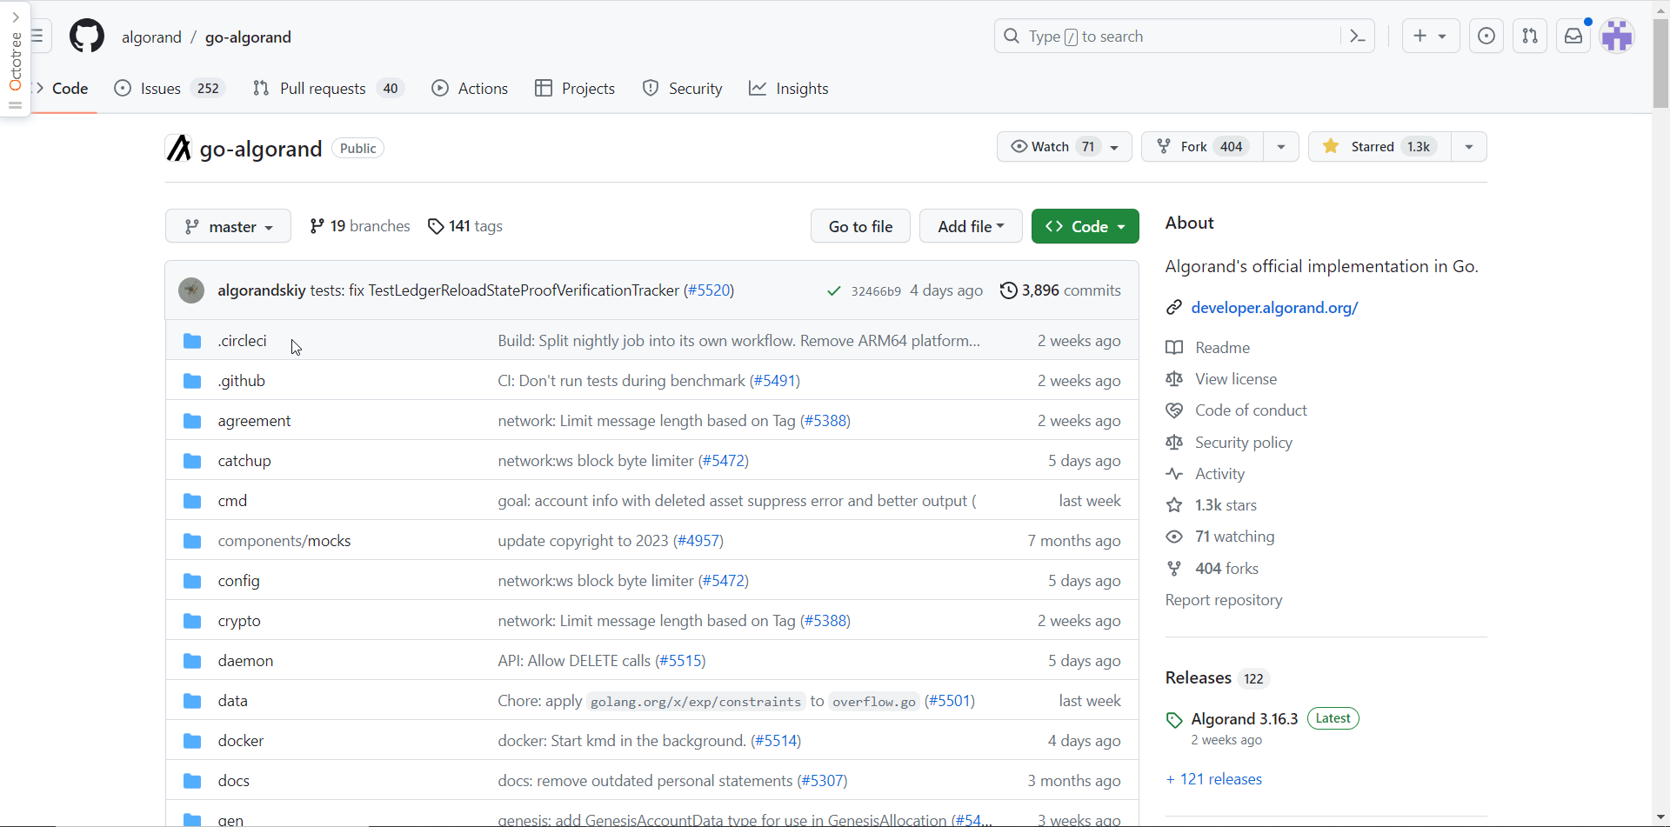View the 141 tags link
The width and height of the screenshot is (1670, 827).
click(x=465, y=226)
